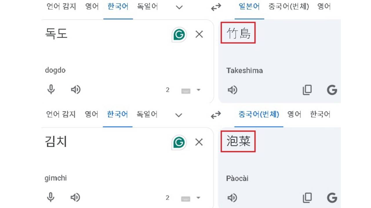371x208 pixels.
Task: Select the 중국어(번체) target language tab
Action: (289, 7)
